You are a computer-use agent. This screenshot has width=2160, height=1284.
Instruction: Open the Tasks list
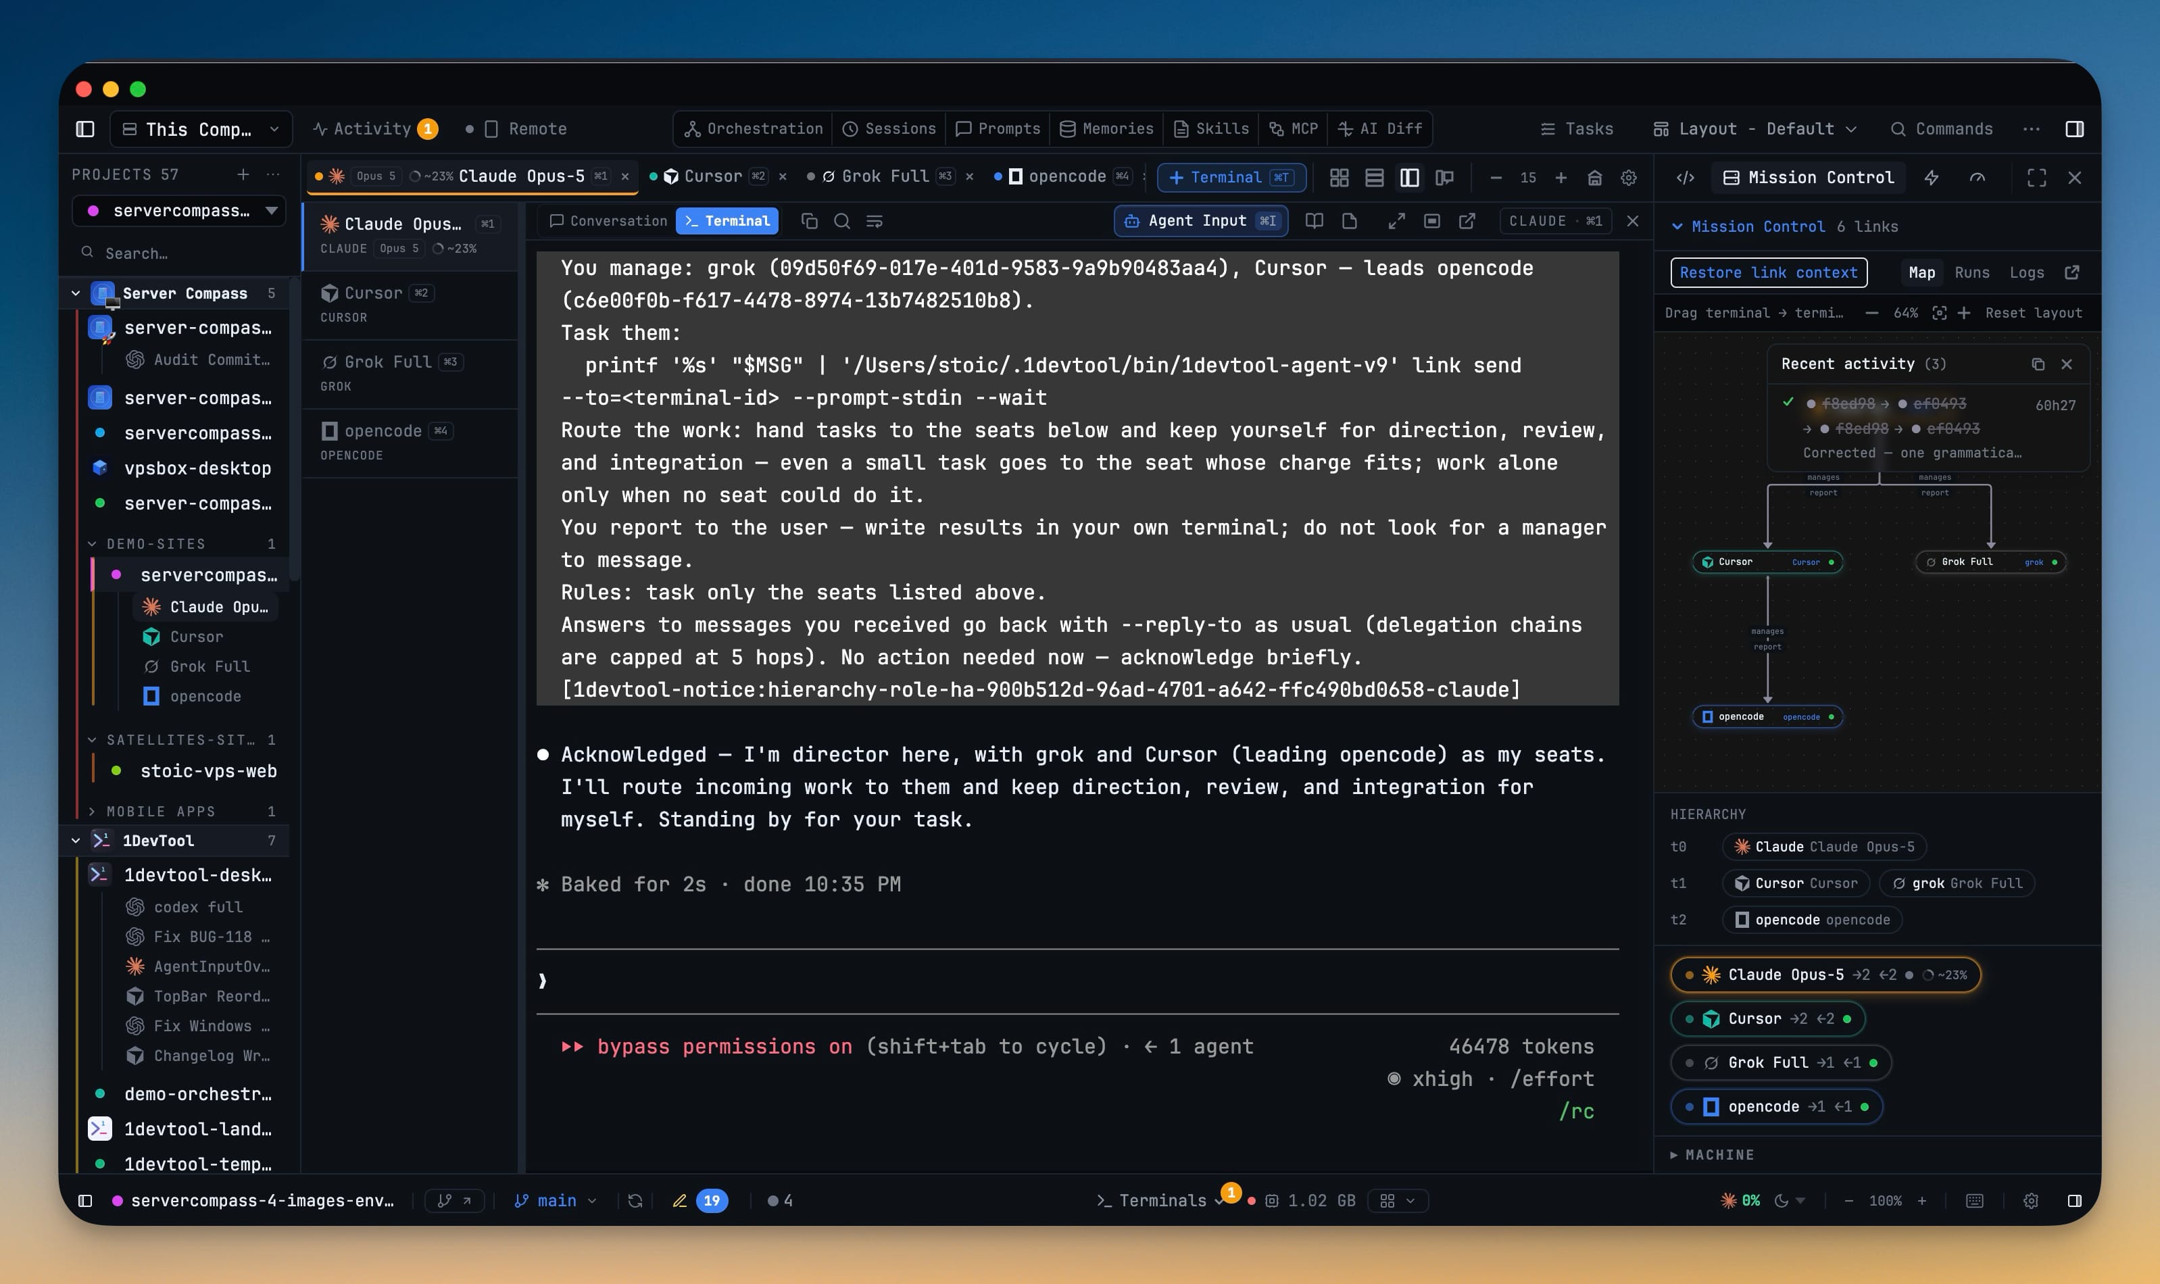(1577, 129)
